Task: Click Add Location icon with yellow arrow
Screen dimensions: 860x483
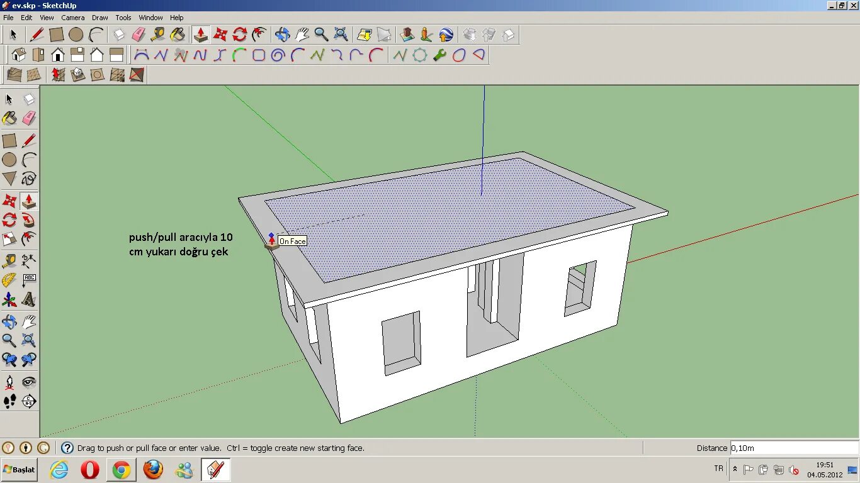Action: (365, 34)
